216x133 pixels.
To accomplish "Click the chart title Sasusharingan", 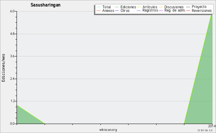I will click(x=45, y=5).
